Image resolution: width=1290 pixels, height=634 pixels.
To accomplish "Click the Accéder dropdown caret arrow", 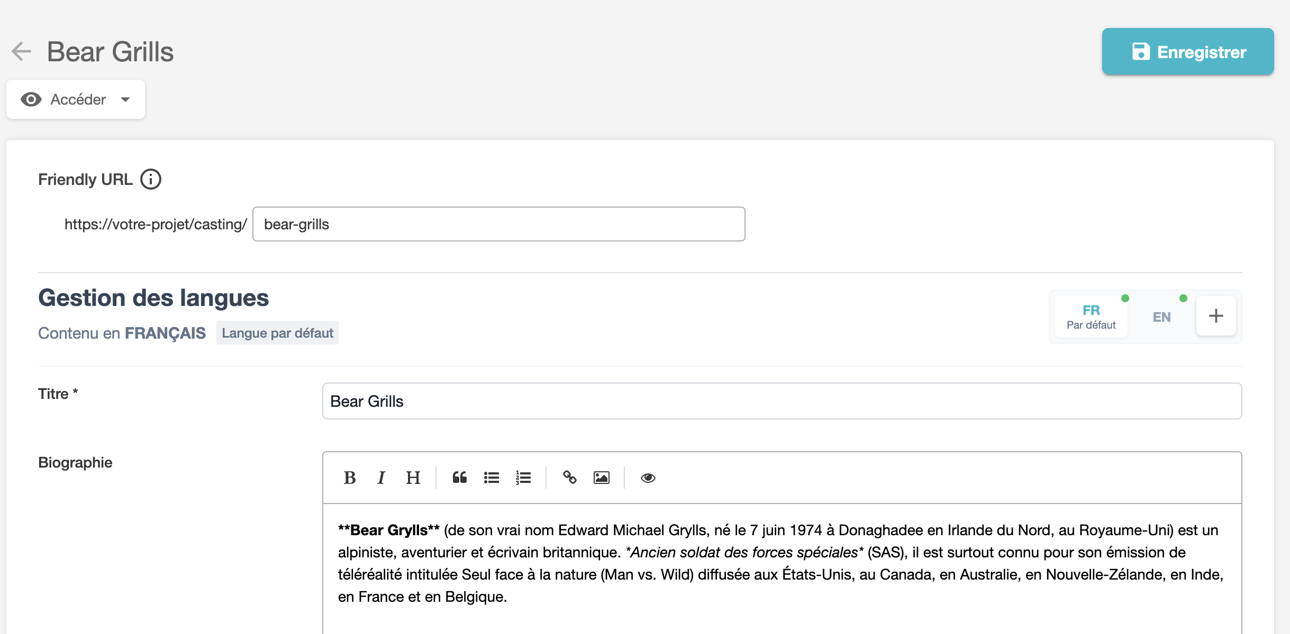I will [125, 99].
